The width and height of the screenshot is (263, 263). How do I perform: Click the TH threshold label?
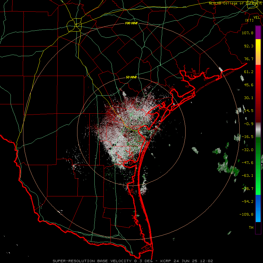pyautogui.click(x=251, y=228)
